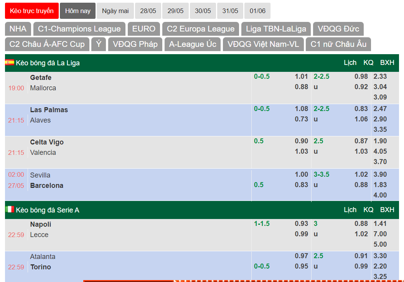Open the C2 Châu Á-AFC Cup filter
Viewport: 404px width, 282px height.
coord(47,44)
